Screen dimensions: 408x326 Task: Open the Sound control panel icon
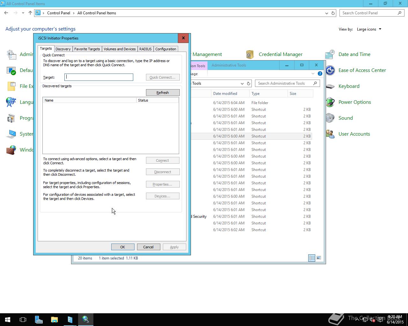(x=330, y=118)
